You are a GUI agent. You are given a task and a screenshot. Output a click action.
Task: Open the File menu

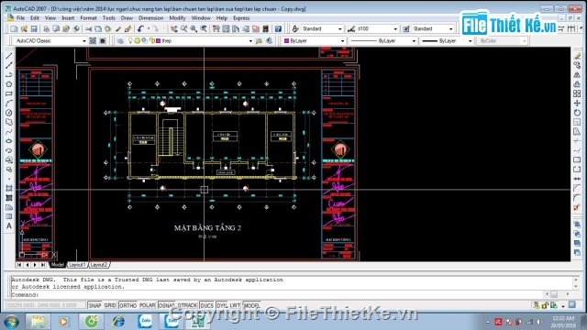20,18
